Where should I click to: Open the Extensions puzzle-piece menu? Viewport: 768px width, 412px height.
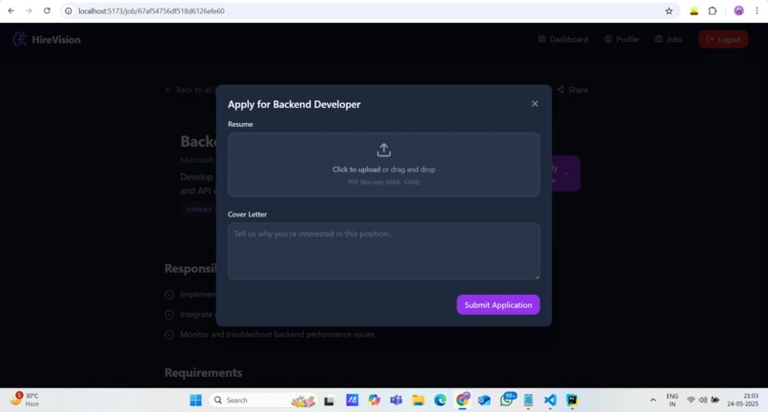coord(712,10)
